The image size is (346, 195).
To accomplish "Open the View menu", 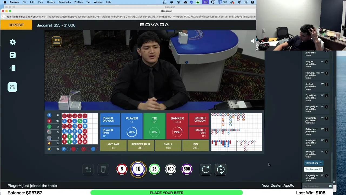I will pos(41,2).
